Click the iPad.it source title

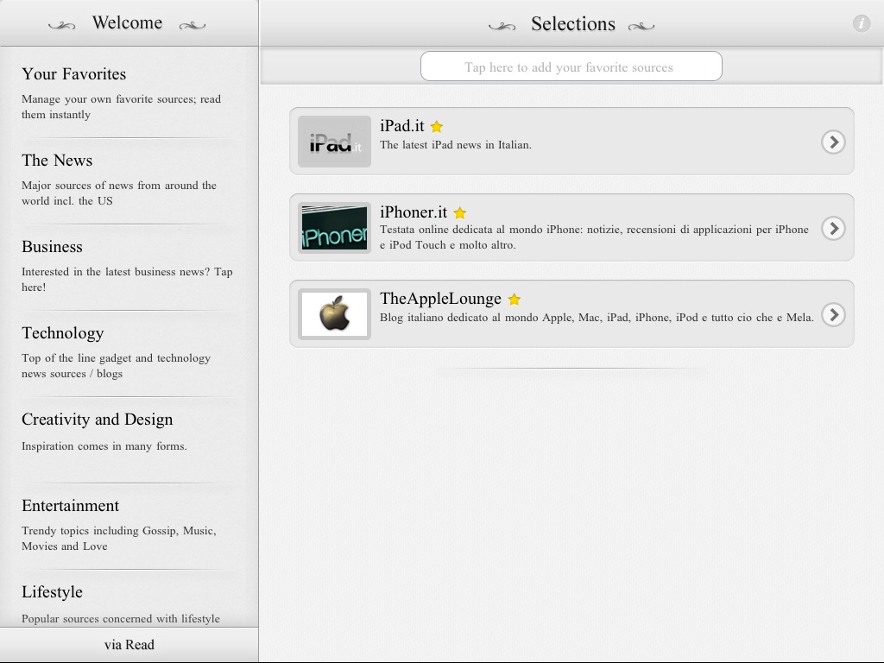402,126
